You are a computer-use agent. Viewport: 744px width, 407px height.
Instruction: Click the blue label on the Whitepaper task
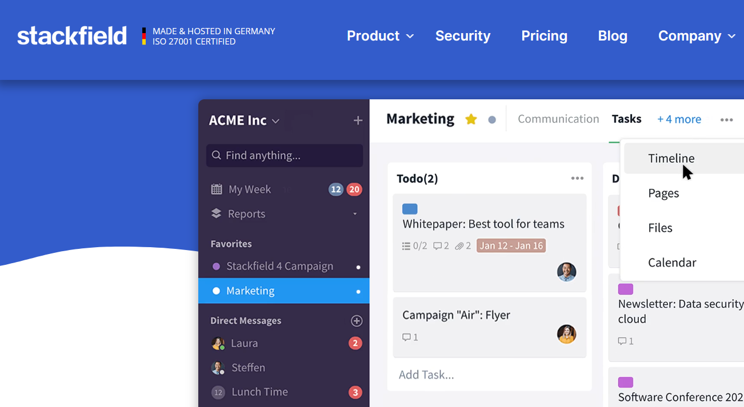pos(410,209)
